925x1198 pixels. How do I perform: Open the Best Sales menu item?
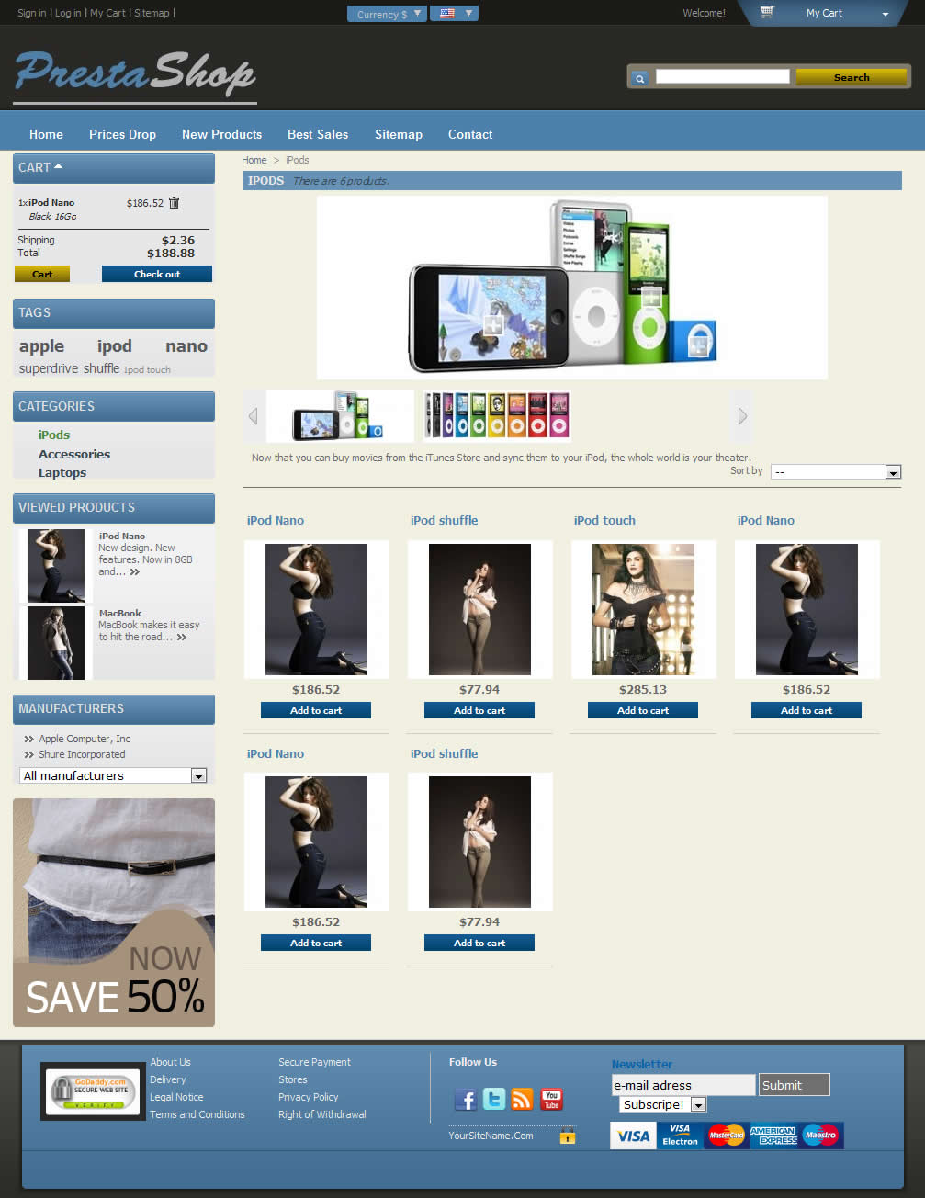point(318,134)
